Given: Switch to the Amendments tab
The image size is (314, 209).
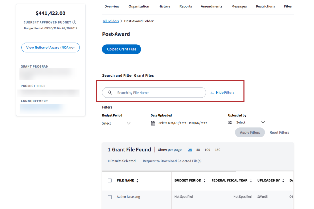Looking at the screenshot, I should [x=212, y=6].
